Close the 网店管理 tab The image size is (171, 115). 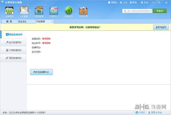(x=52, y=22)
